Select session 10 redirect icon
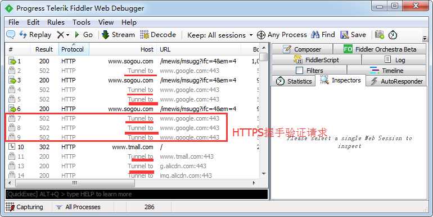Image resolution: width=433 pixels, height=217 pixels. click(x=12, y=147)
